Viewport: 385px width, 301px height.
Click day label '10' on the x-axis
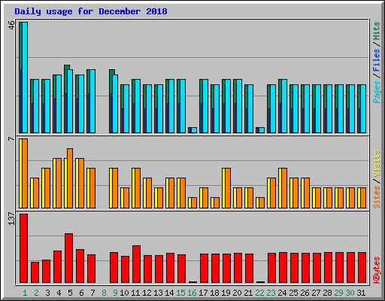pos(124,293)
